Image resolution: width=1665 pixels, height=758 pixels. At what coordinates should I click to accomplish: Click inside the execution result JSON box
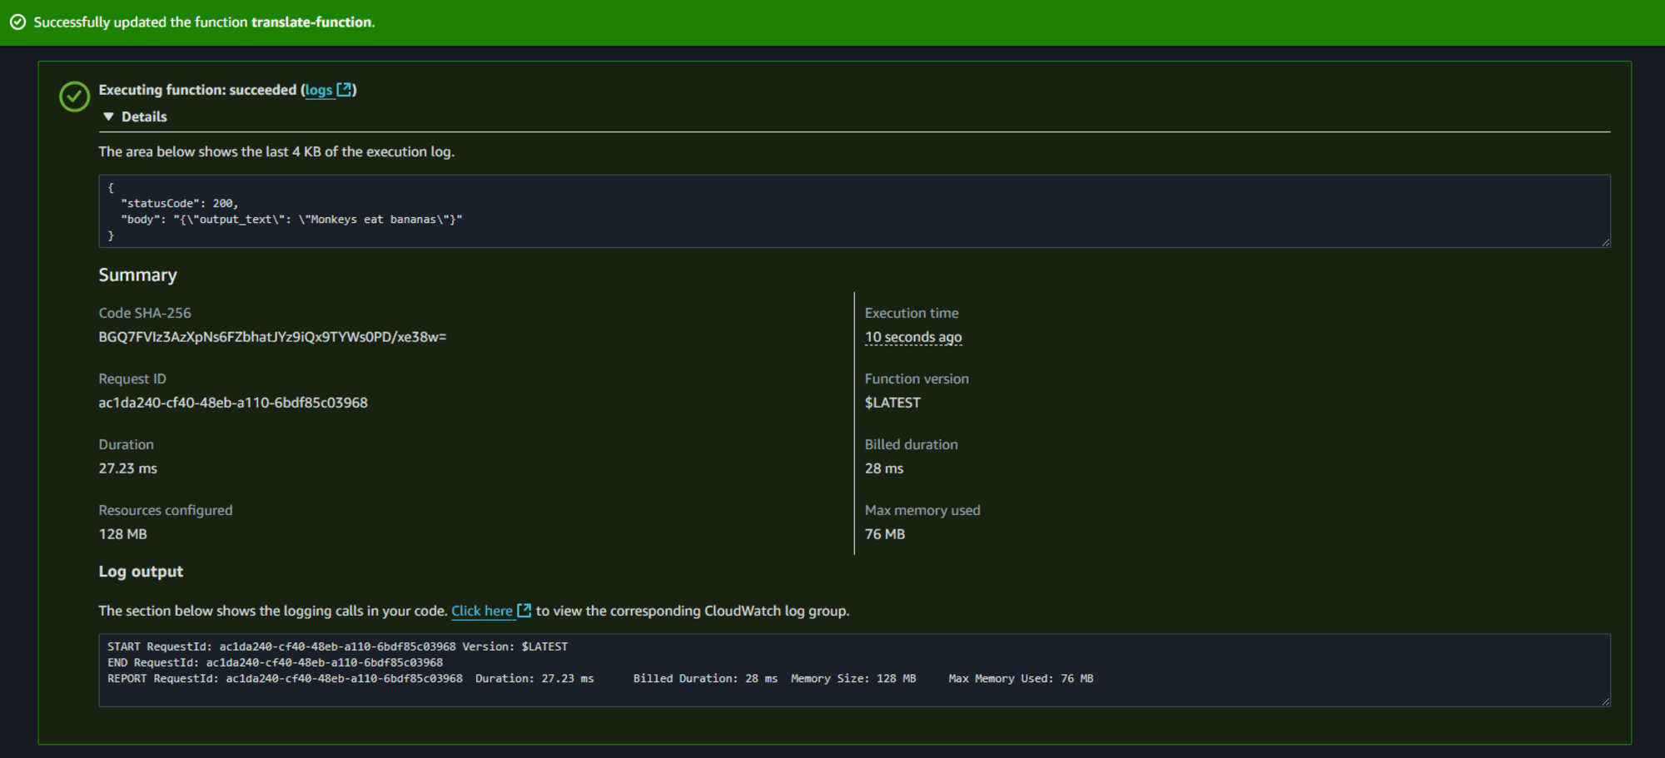(854, 211)
